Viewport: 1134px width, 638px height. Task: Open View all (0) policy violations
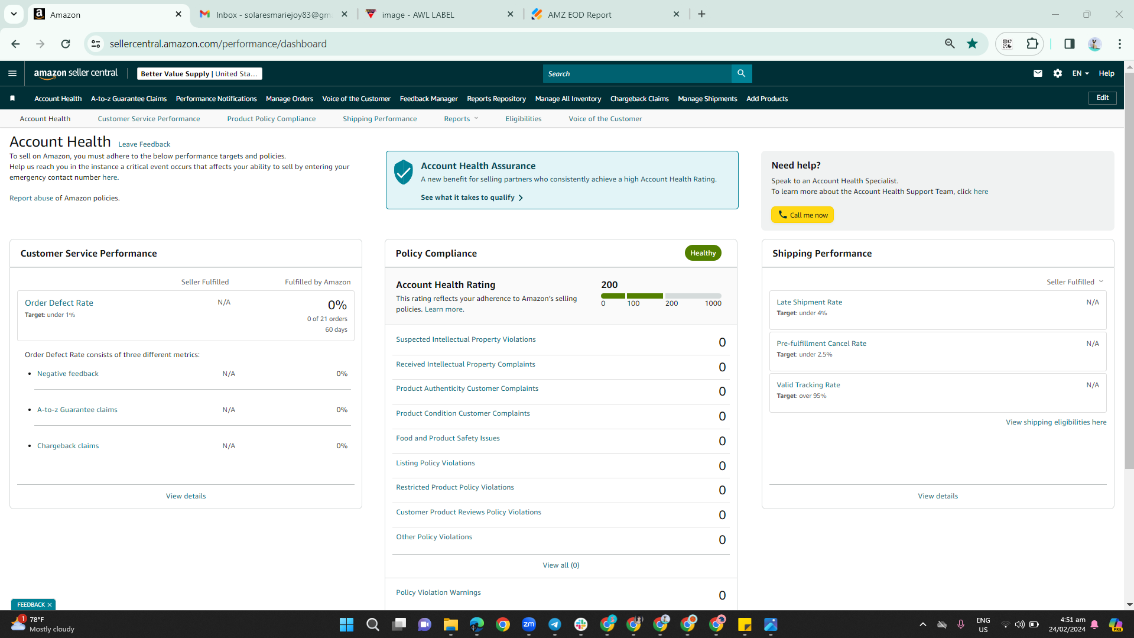point(561,565)
